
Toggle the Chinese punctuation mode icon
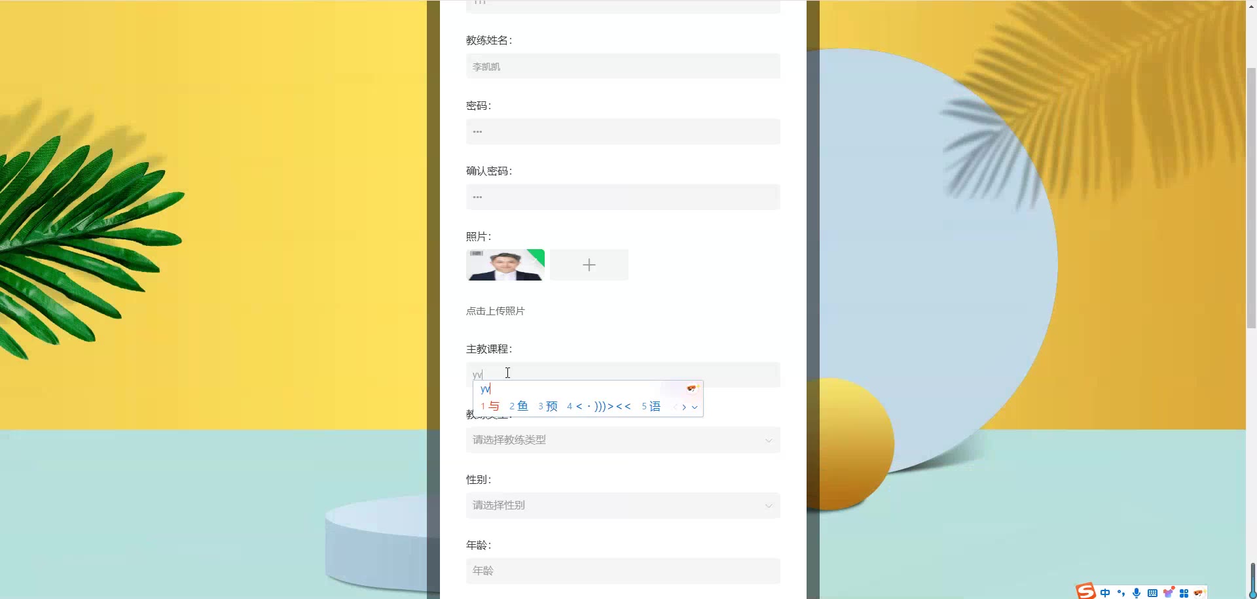coord(1121,593)
